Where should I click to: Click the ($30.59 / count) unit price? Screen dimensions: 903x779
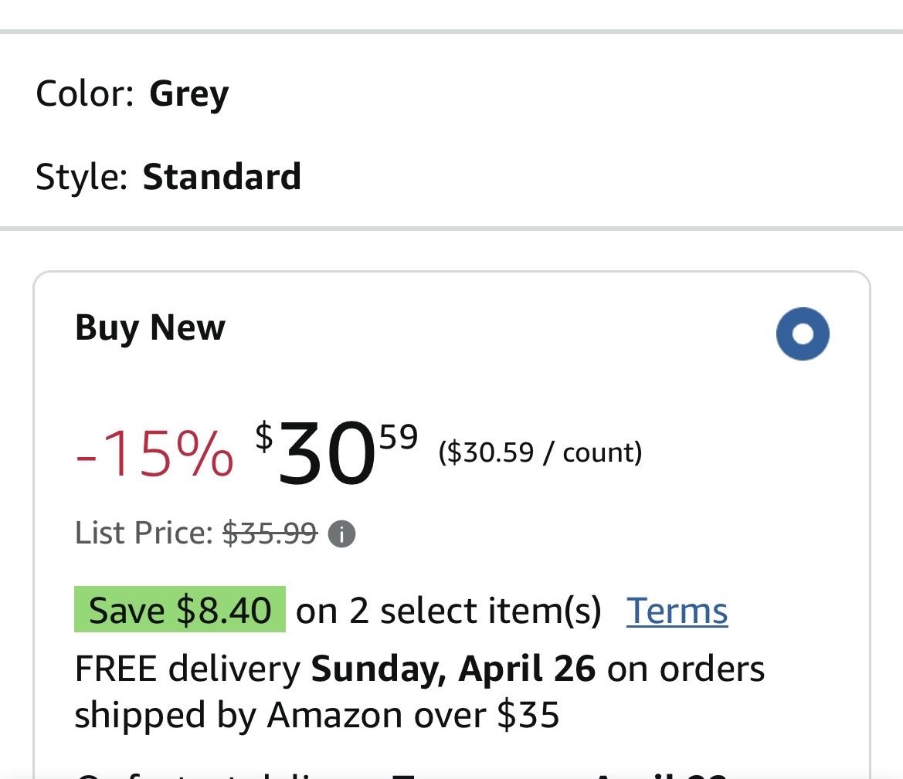click(x=540, y=452)
